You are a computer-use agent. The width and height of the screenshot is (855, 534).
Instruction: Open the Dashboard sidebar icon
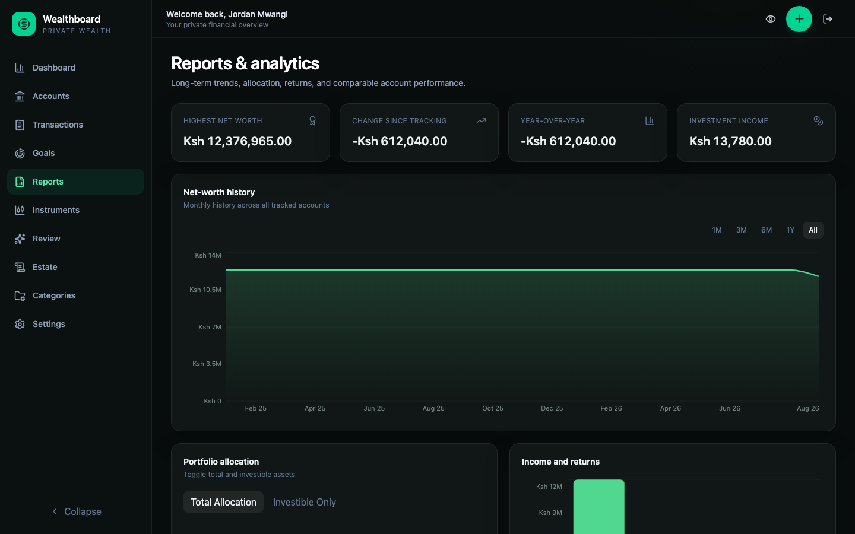click(20, 68)
